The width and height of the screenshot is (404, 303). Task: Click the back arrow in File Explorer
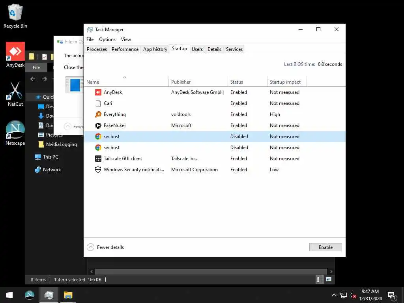[x=33, y=79]
